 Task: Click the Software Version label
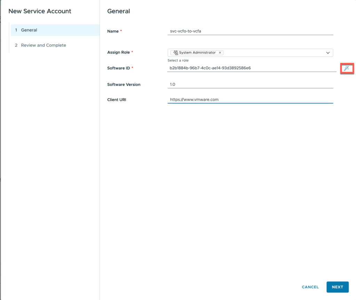click(x=124, y=84)
